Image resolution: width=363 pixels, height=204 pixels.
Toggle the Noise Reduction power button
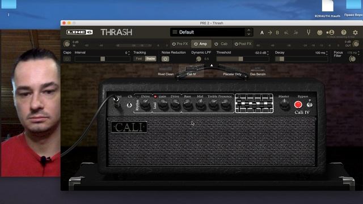[165, 59]
